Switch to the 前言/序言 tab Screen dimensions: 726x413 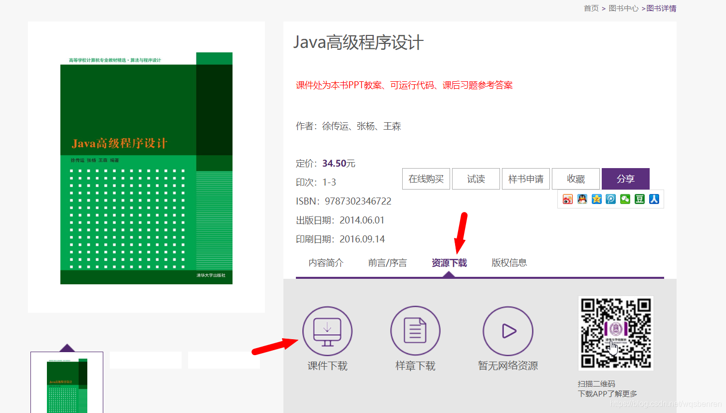pos(387,262)
